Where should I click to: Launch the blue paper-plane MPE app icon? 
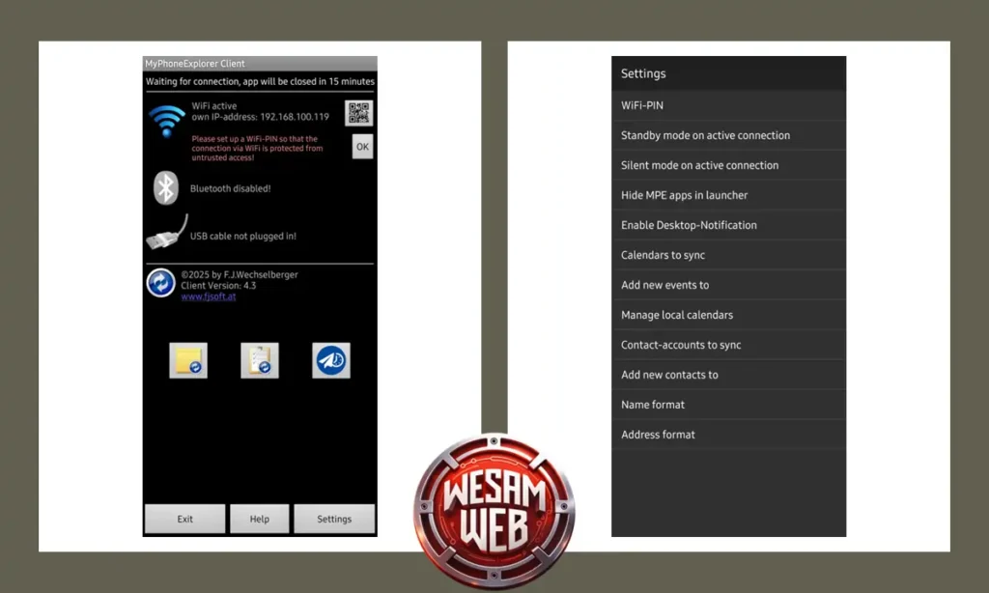pos(330,358)
